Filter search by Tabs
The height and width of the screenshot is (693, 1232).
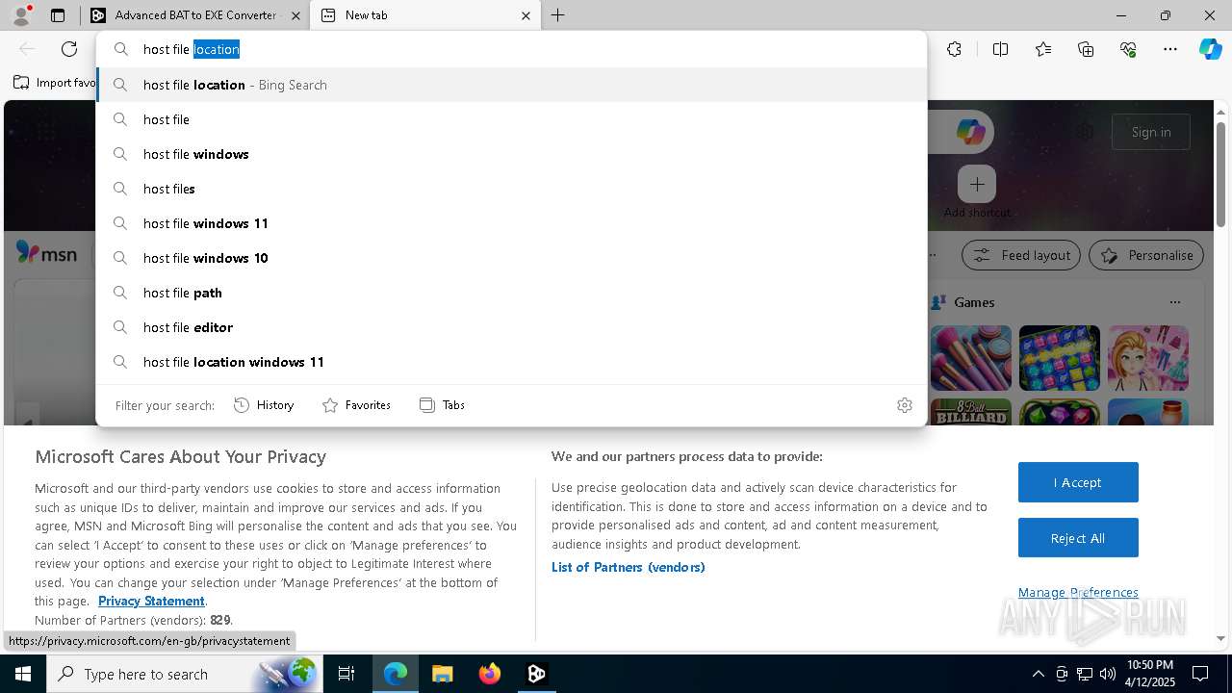point(443,405)
